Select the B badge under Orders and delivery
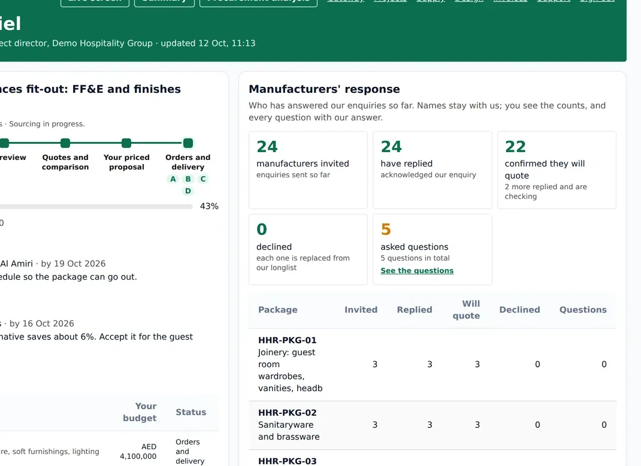Screen dimensions: 641x466 pyautogui.click(x=188, y=179)
